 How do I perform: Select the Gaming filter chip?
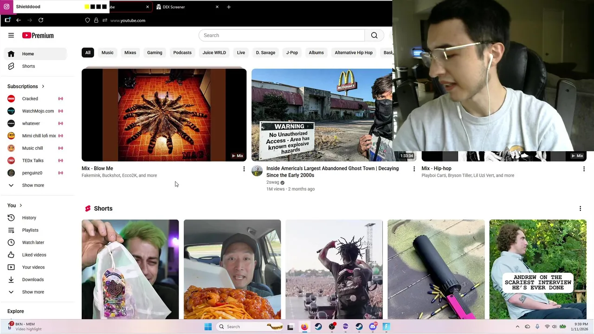(x=155, y=52)
